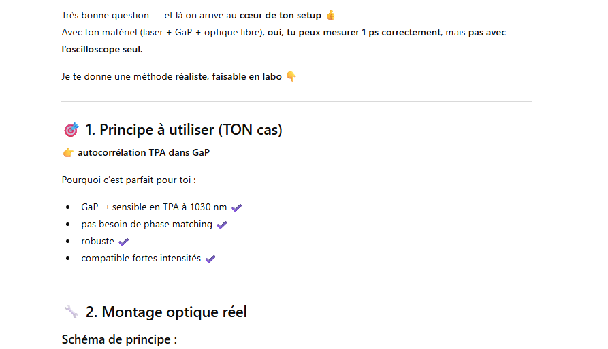Click the bold text 'autocorrélation TPA dans GaP'
The height and width of the screenshot is (349, 608).
pos(144,153)
